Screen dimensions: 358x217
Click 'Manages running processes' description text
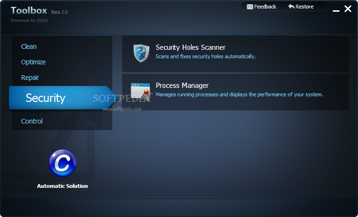(239, 94)
